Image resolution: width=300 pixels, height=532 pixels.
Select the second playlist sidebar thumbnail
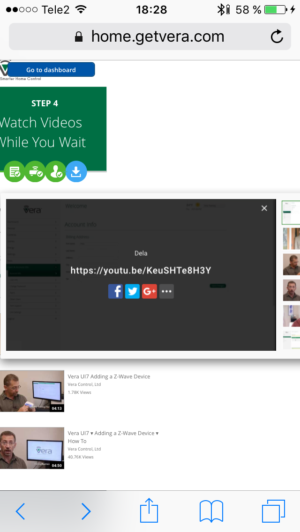pos(292,238)
